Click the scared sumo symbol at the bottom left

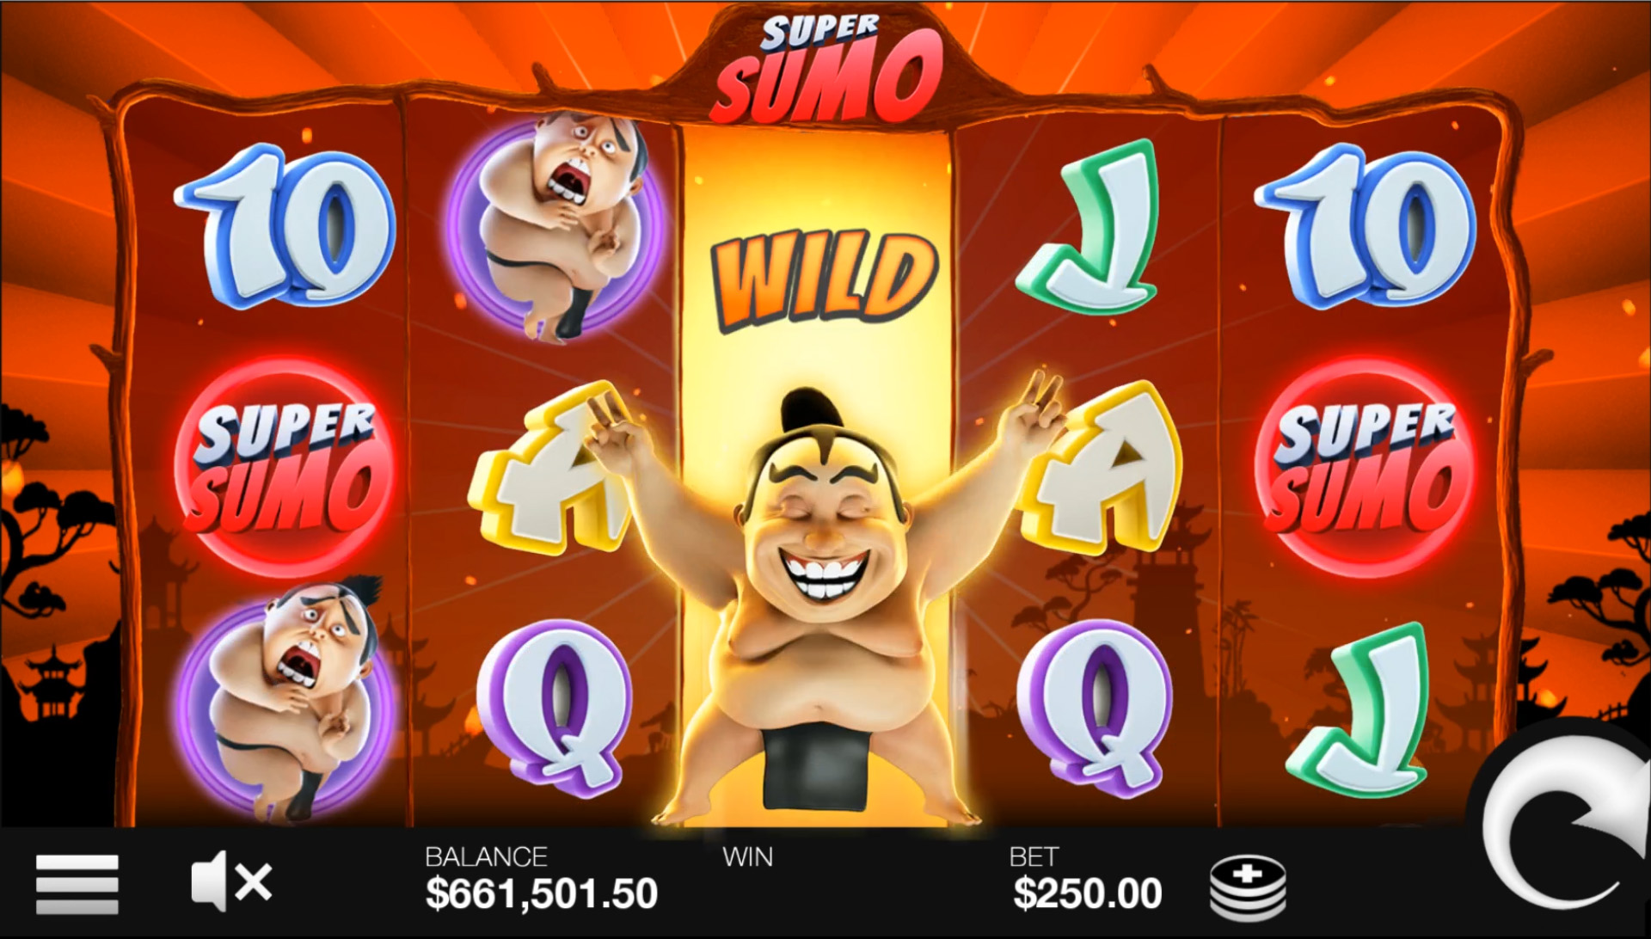point(285,699)
